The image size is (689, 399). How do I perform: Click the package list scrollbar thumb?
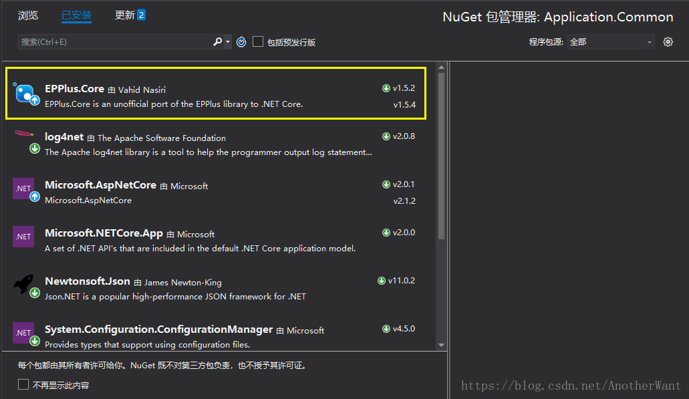442,156
